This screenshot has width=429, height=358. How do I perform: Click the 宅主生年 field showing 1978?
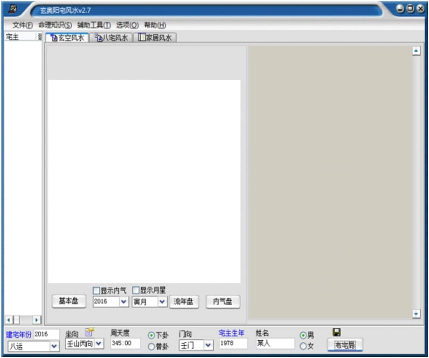pyautogui.click(x=233, y=343)
